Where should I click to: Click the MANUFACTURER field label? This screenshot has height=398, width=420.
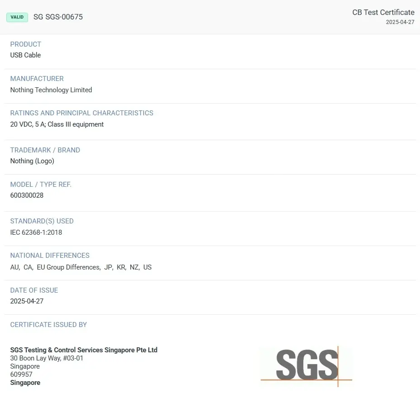click(37, 79)
